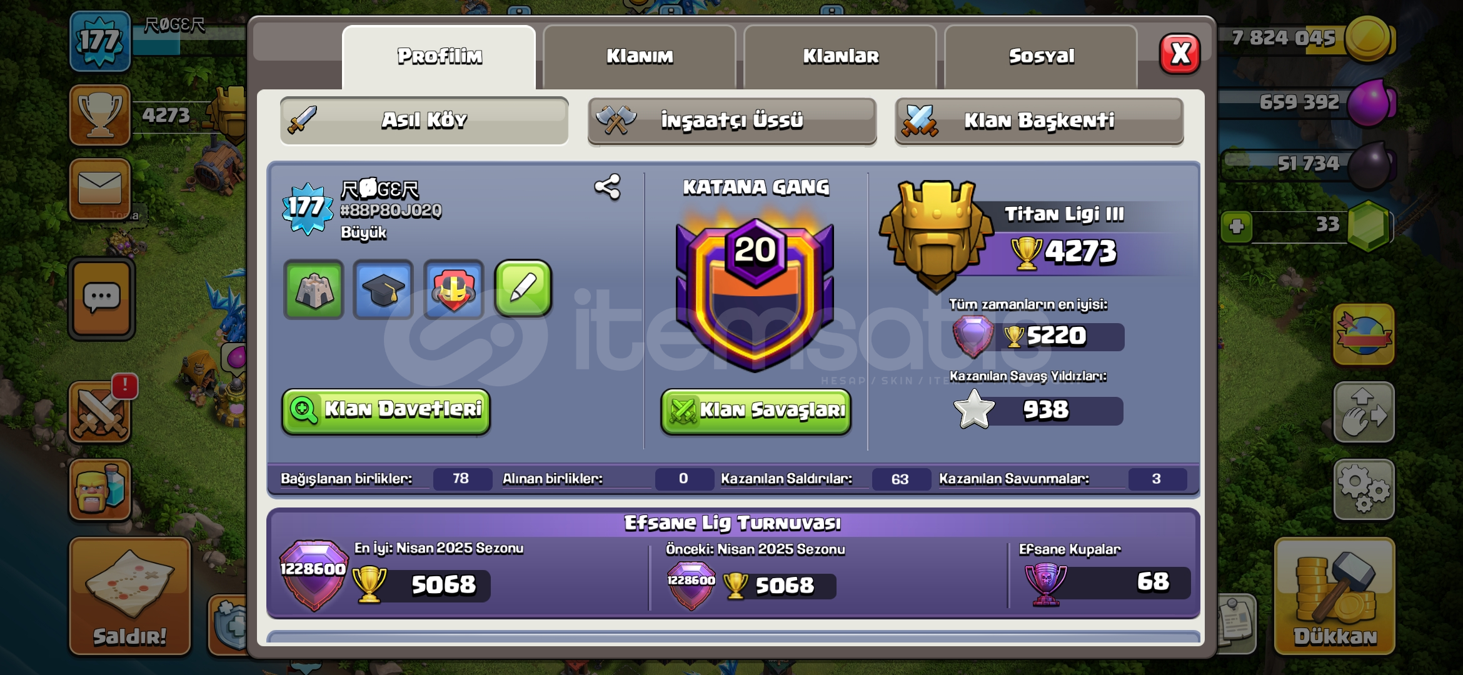Screen dimensions: 1463x675
Task: Click the Klan Savaşları button
Action: point(756,411)
